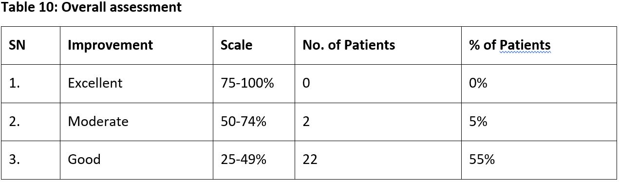Click the 0% patients cell
Screen dimensions: 619x182
click(539, 83)
